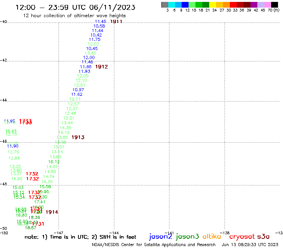Screen dimensions: 283x248
Task: Click the note about UTC time and SWH in feet
Action: tap(80, 237)
